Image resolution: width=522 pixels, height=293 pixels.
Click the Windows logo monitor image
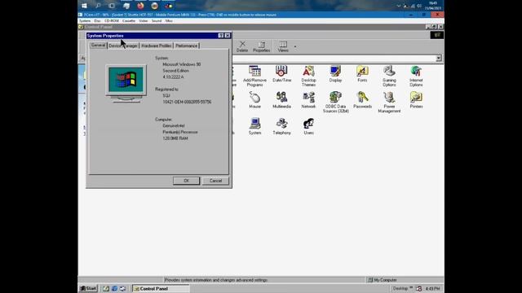point(126,83)
